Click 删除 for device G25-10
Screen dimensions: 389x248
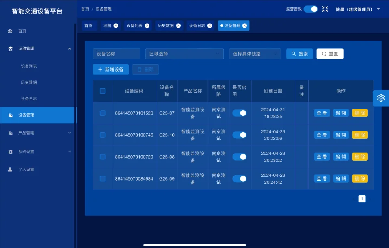360,135
